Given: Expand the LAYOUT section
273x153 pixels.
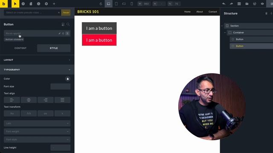Looking at the screenshot, I should pos(37,60).
